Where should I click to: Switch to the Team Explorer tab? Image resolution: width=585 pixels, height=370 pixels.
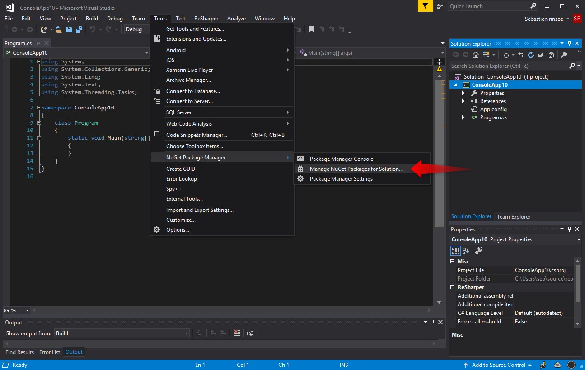pyautogui.click(x=514, y=216)
